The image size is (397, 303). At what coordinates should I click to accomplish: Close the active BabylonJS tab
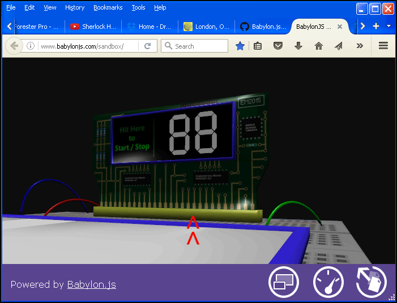click(x=340, y=27)
